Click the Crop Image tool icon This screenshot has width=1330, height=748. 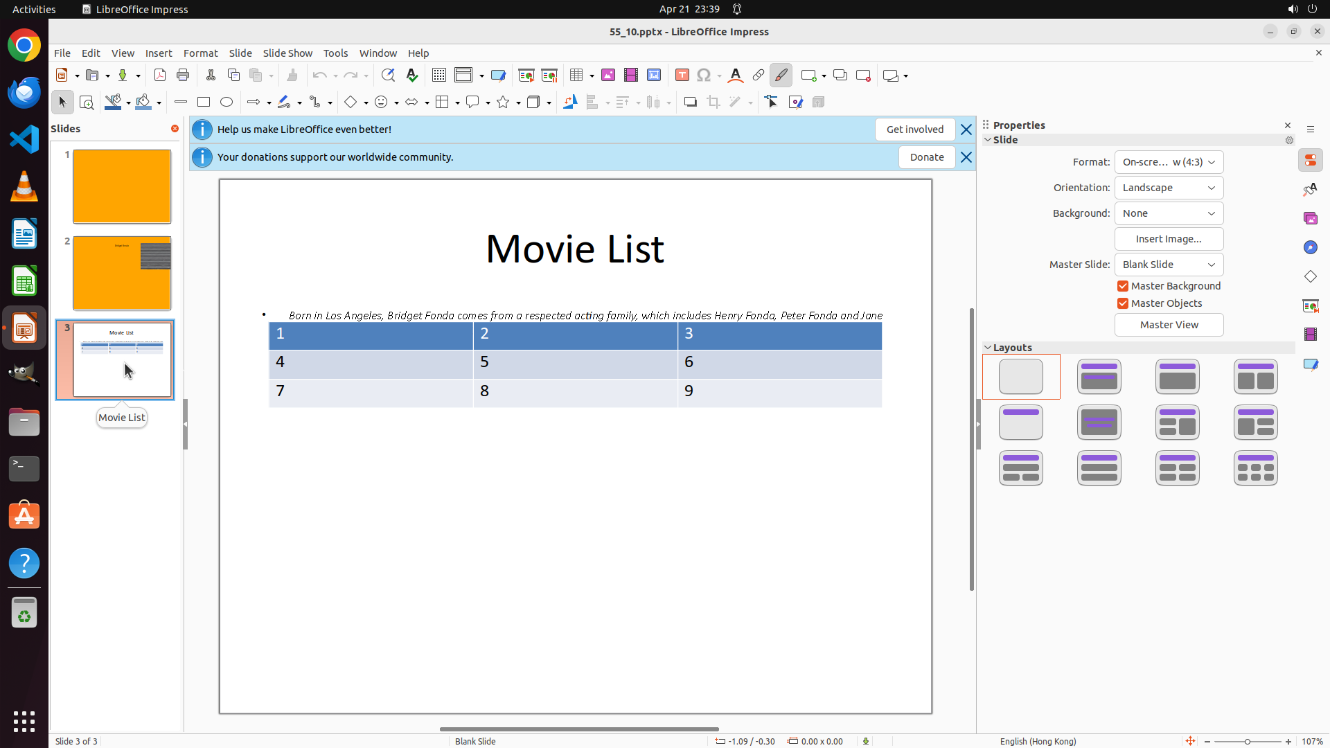[x=713, y=103]
